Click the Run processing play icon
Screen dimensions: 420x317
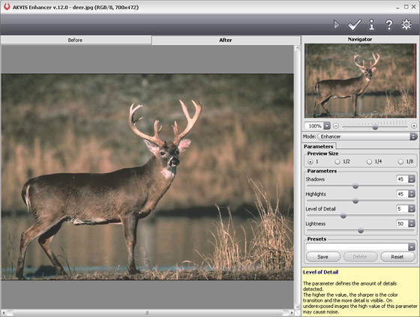[337, 25]
